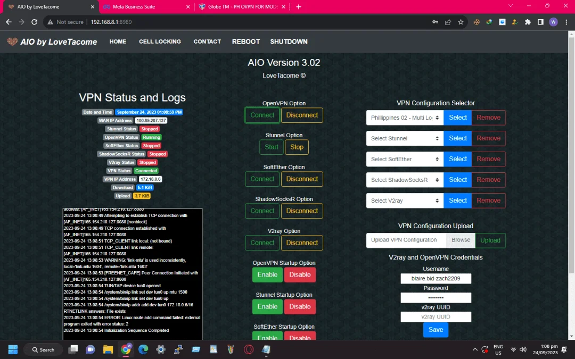This screenshot has height=359, width=575.
Task: Show hidden tray icons chevron
Action: (x=474, y=349)
